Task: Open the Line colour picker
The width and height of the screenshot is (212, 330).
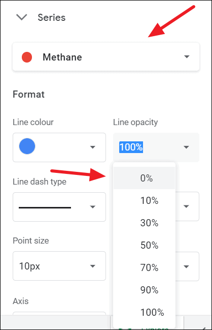Action: click(59, 147)
